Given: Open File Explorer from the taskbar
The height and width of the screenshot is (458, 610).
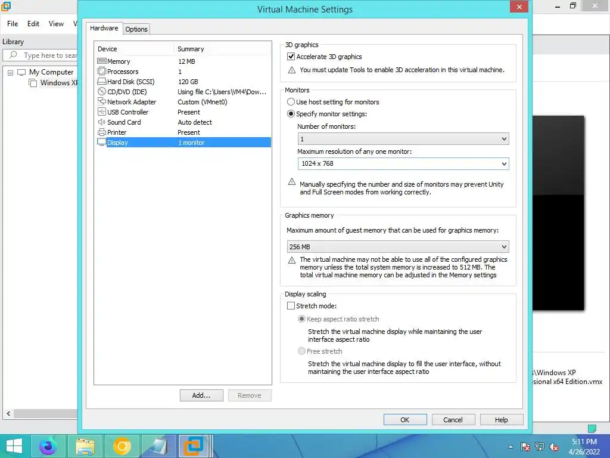Looking at the screenshot, I should (x=85, y=446).
